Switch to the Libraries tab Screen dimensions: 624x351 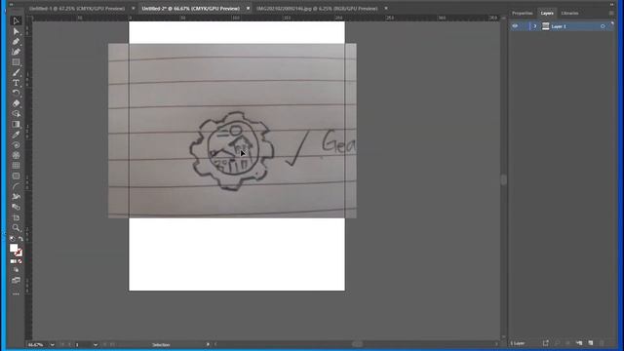pyautogui.click(x=569, y=13)
